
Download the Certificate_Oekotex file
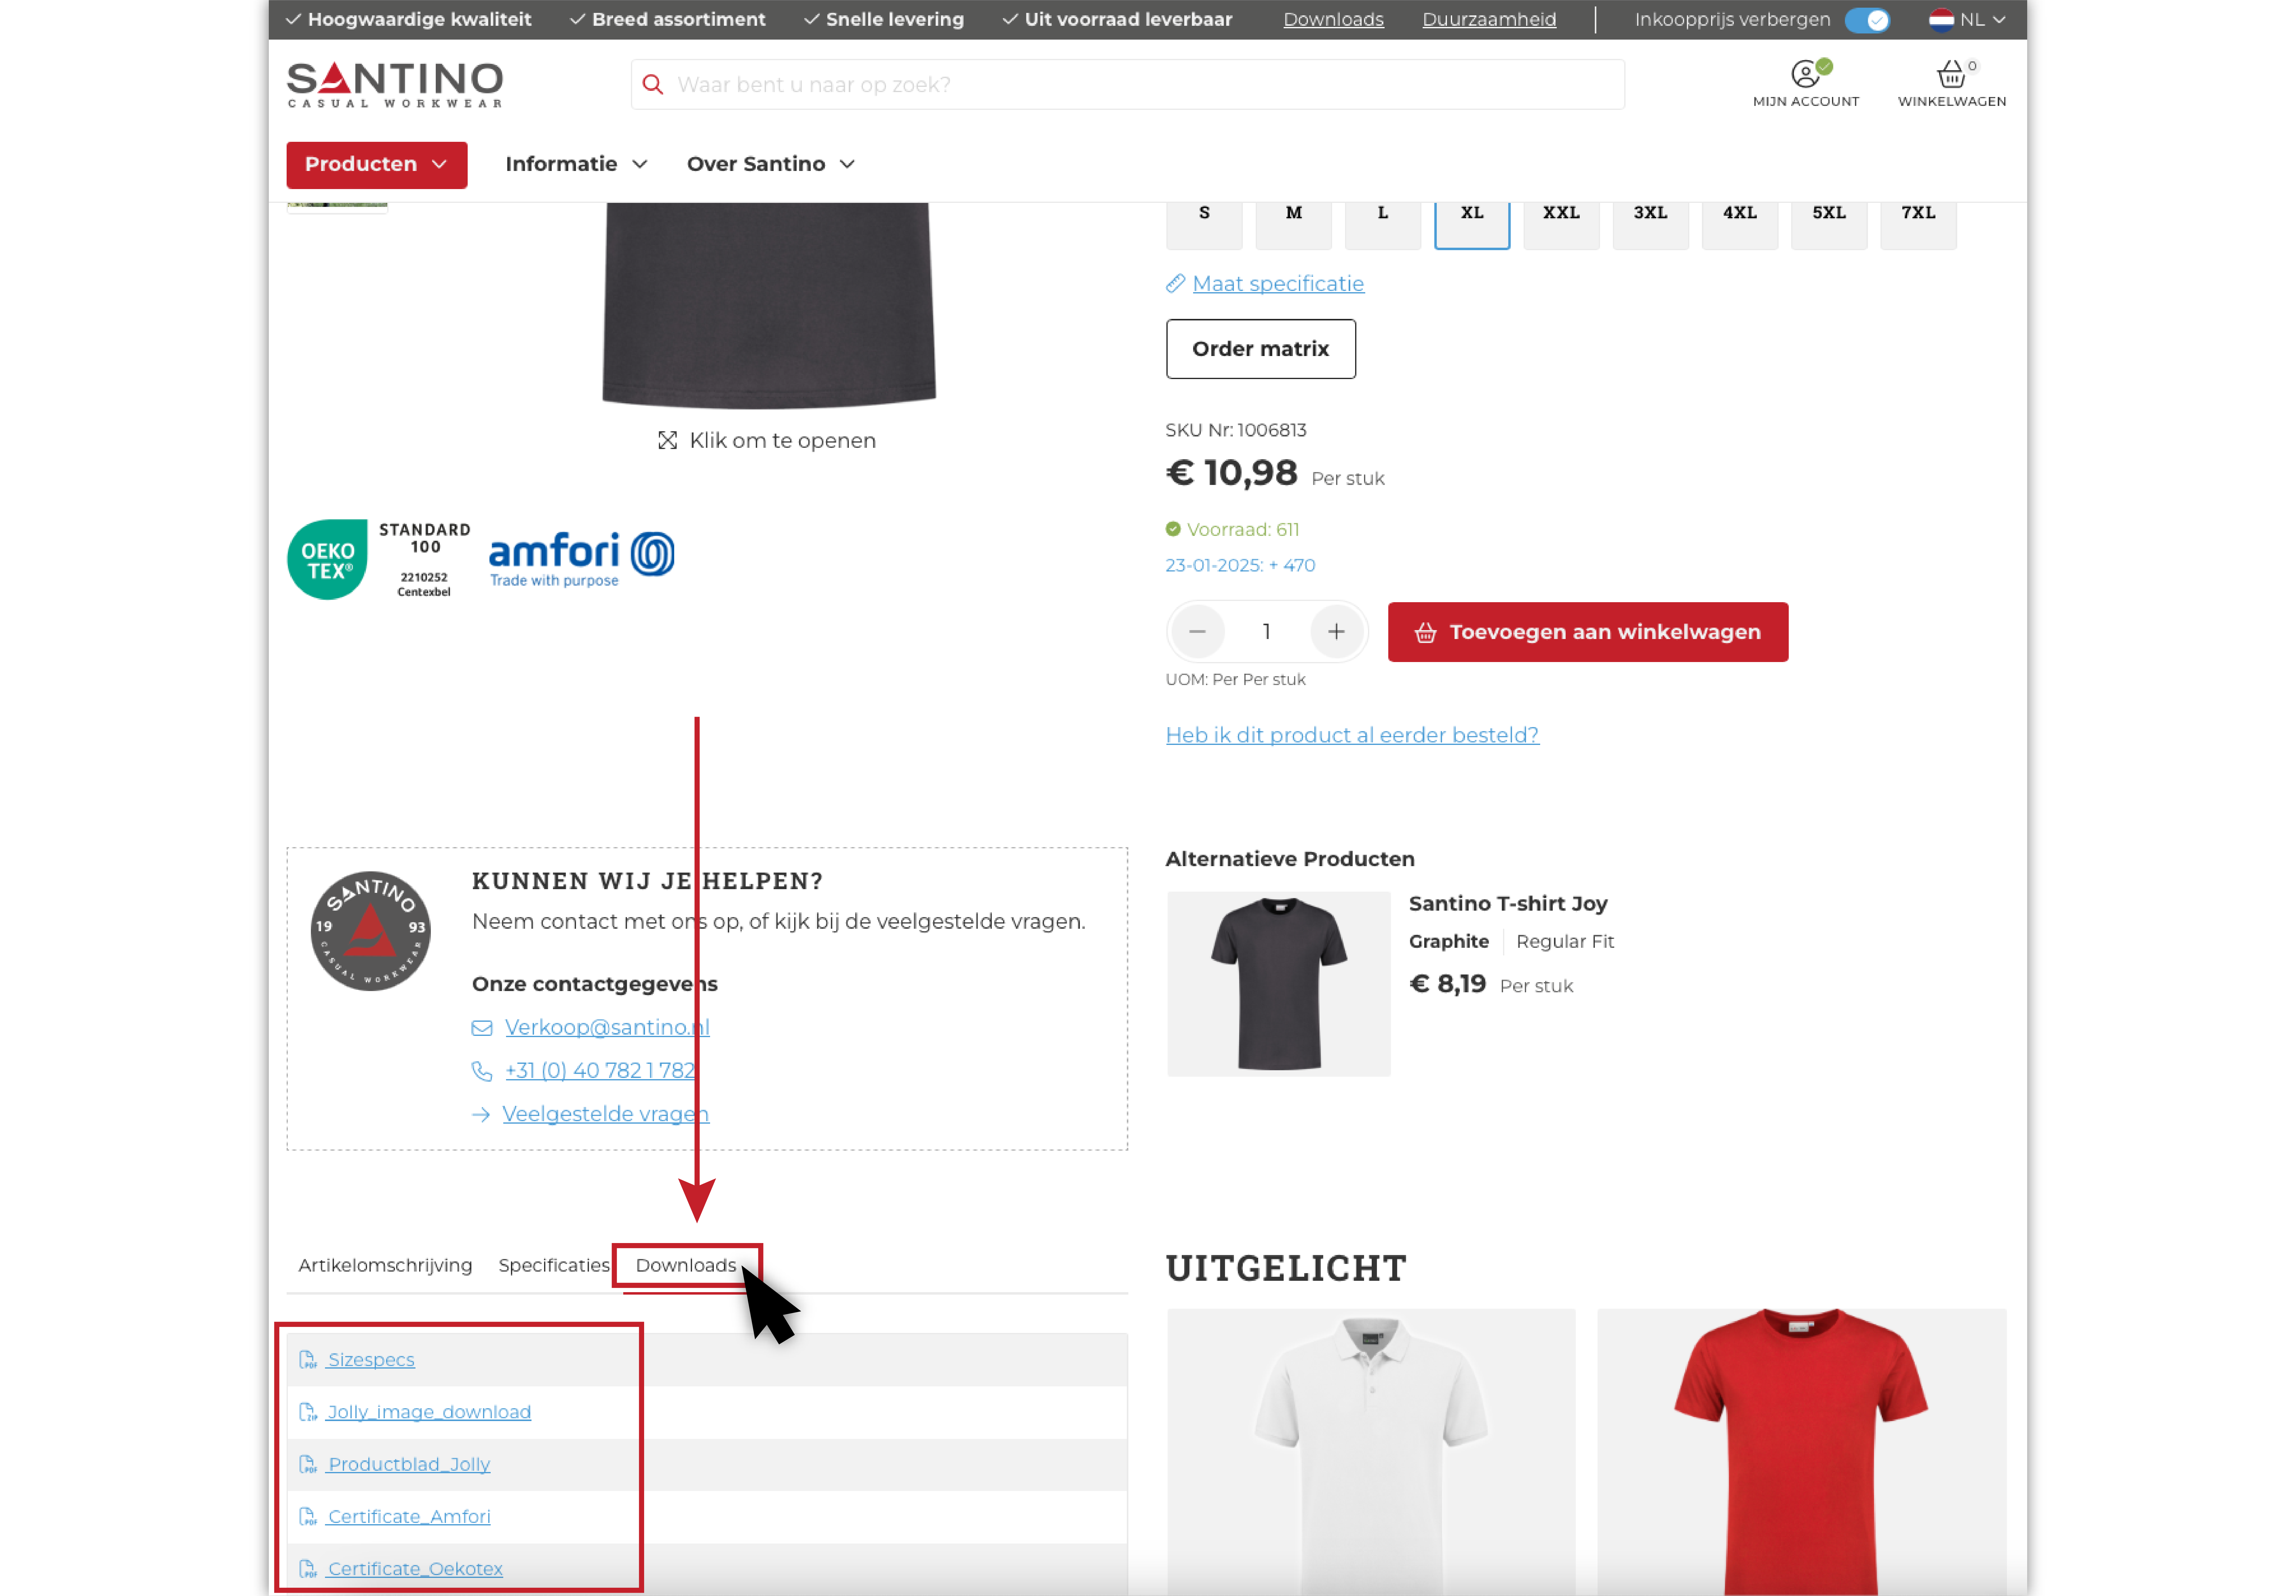point(415,1569)
